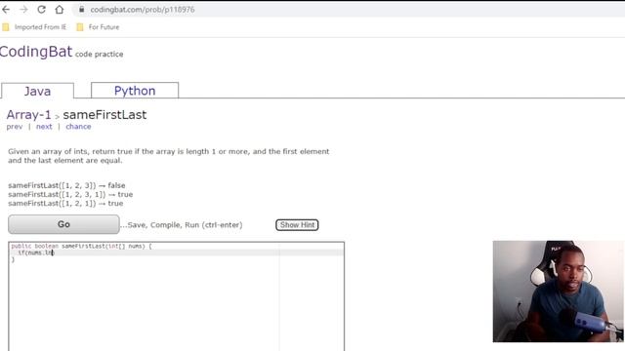
Task: Reload the page with the refresh icon
Action: click(41, 10)
